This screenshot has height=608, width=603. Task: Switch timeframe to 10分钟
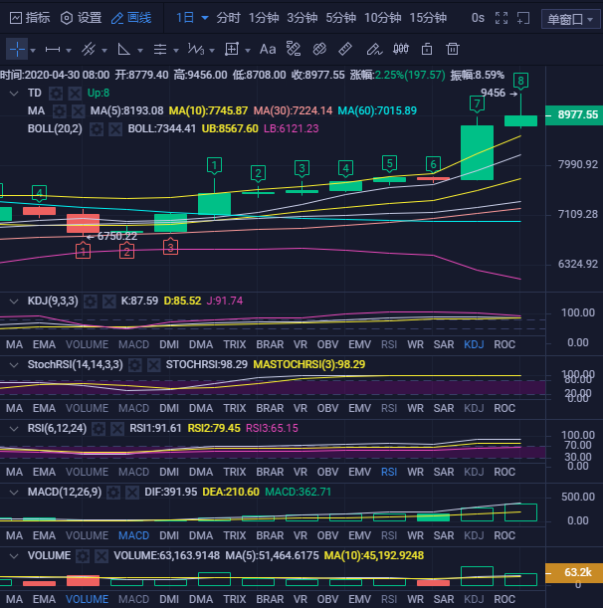[382, 18]
